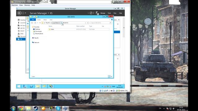
Task: Select Downloads in explorer navigation pane
Action: click(37, 31)
